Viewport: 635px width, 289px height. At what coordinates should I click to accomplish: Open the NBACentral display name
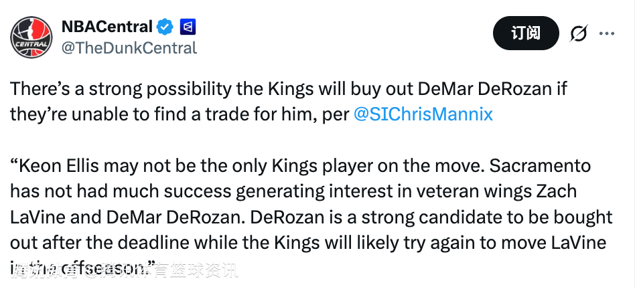click(107, 27)
